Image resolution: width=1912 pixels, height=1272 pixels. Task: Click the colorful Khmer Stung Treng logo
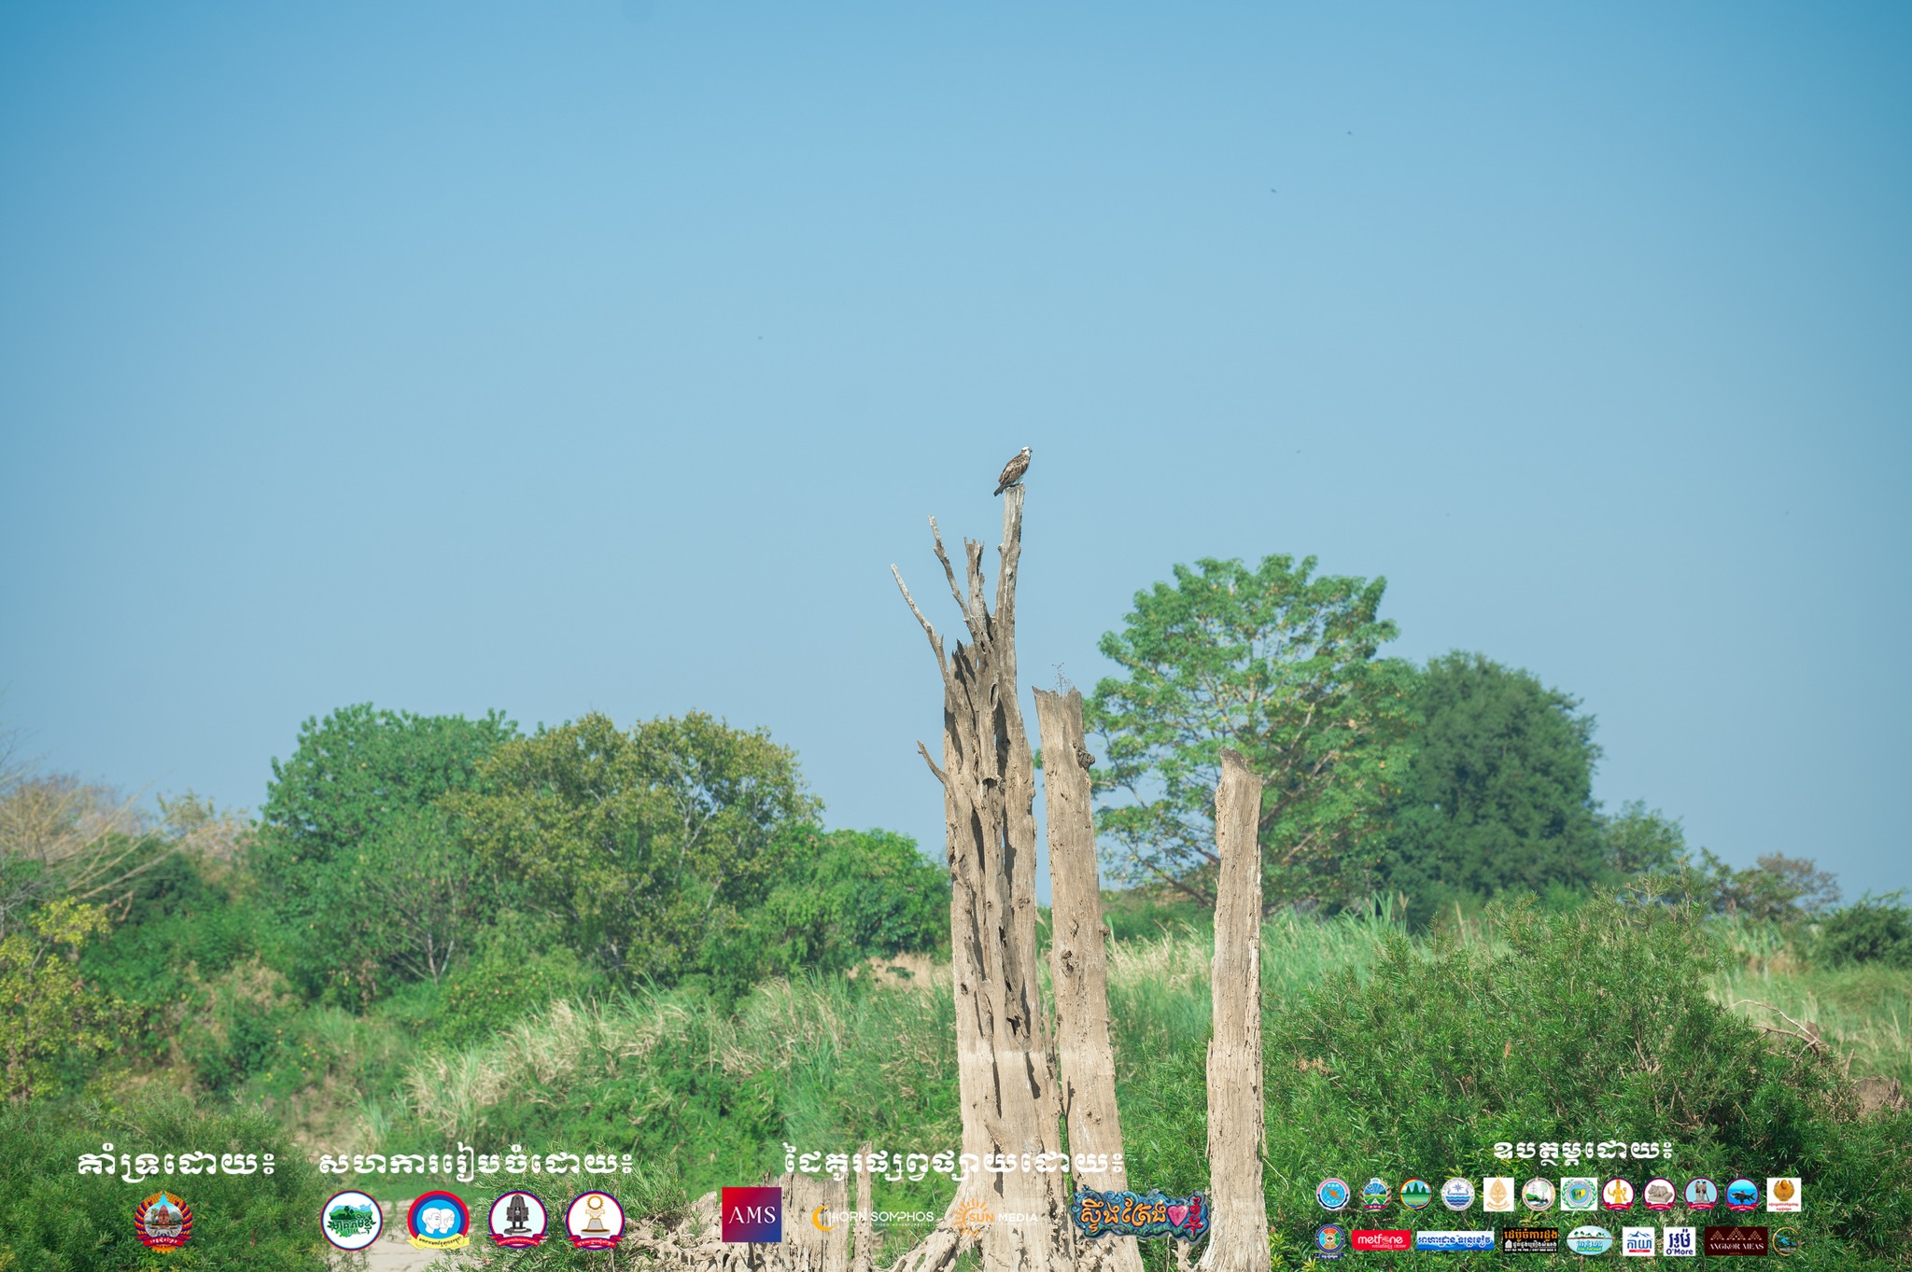pyautogui.click(x=1140, y=1215)
